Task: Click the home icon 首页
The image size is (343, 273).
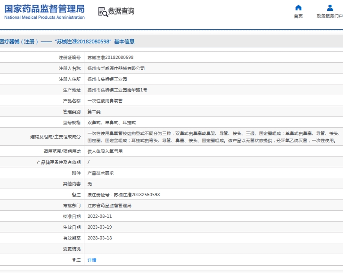Action: [x=298, y=8]
